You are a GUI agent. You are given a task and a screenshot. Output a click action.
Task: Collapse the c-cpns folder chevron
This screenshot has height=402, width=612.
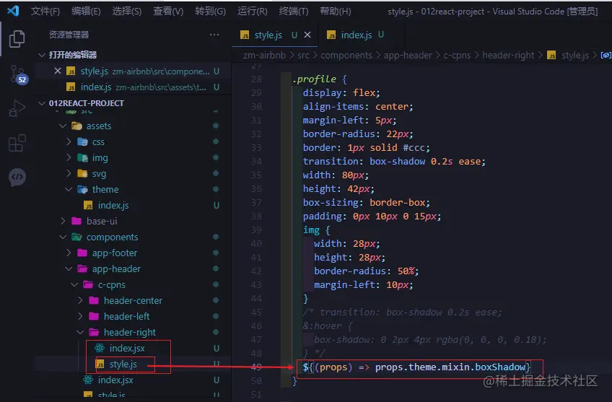[74, 284]
